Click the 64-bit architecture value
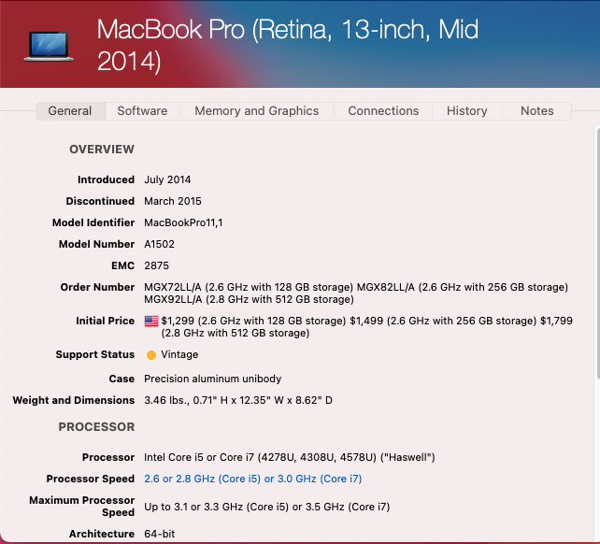The height and width of the screenshot is (544, 600). [x=160, y=534]
